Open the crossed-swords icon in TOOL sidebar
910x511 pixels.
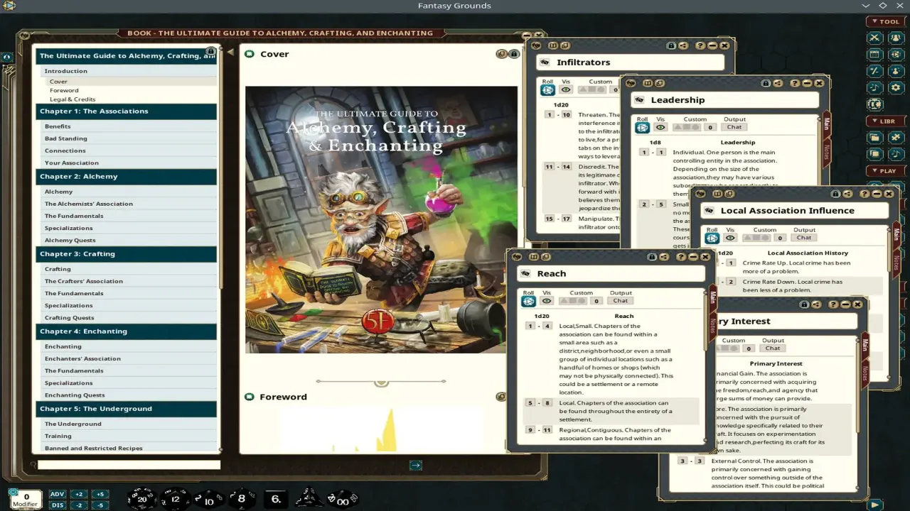[875, 38]
